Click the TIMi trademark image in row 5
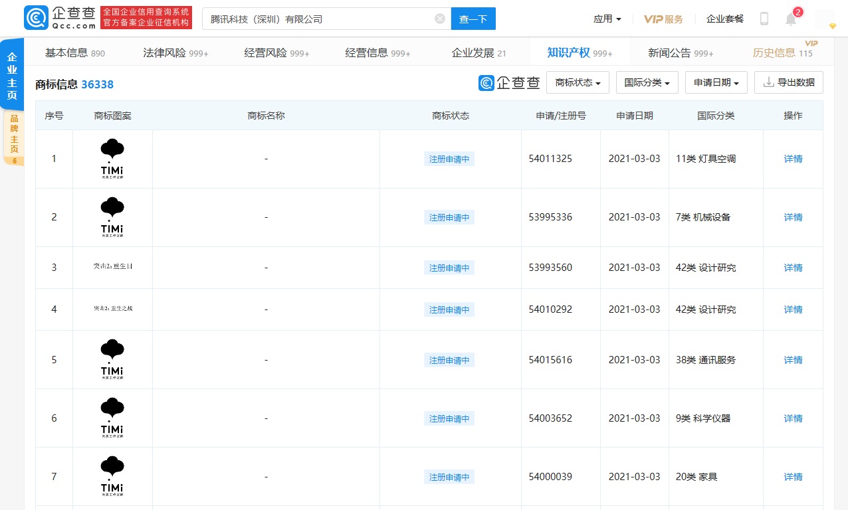Viewport: 848px width, 510px height. [x=112, y=359]
